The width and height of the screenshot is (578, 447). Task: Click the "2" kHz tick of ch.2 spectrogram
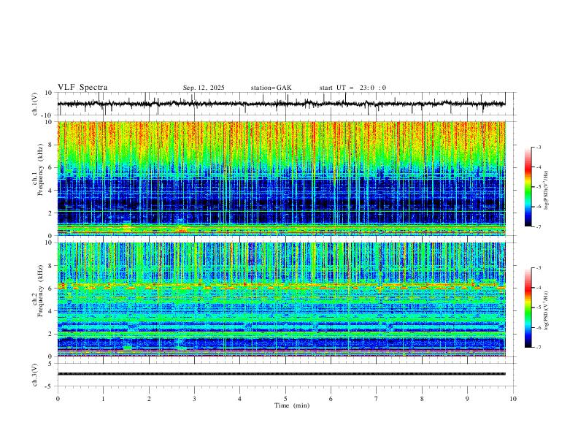point(50,334)
